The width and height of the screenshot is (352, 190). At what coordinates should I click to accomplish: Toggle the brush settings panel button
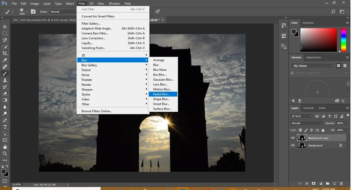[x=33, y=12]
